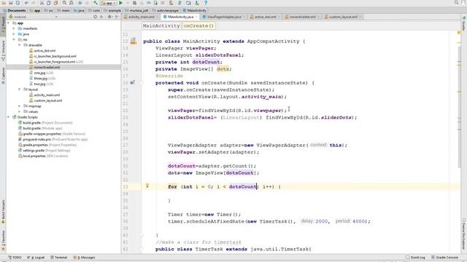Image resolution: width=467 pixels, height=262 pixels.
Task: Close the MainActivity.java tab
Action: click(196, 17)
